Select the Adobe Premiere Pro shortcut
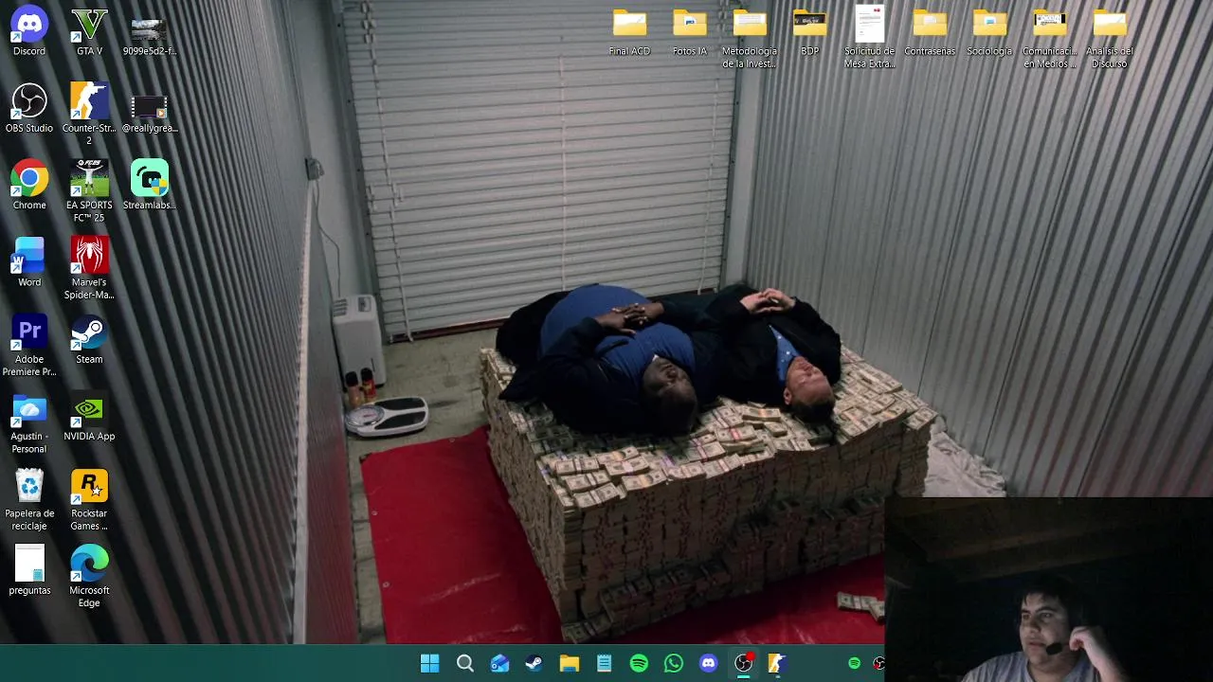Viewport: 1213px width, 682px height. 29,345
